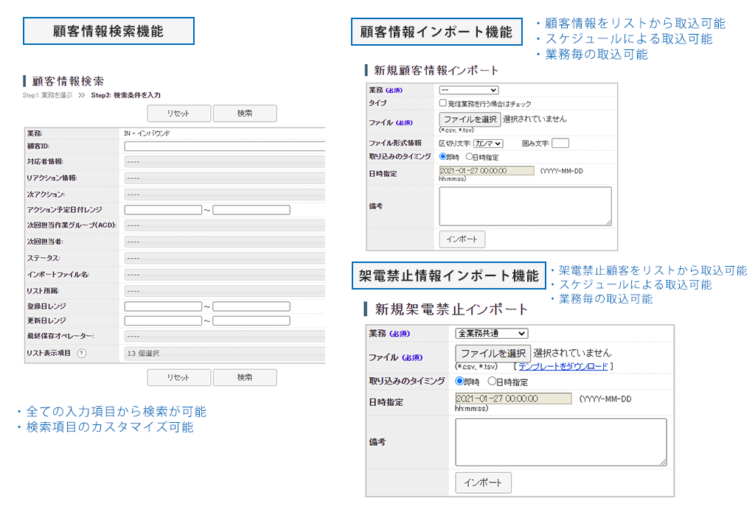Click アクション予定日付レンジ start date field
This screenshot has width=755, height=512.
coord(163,210)
